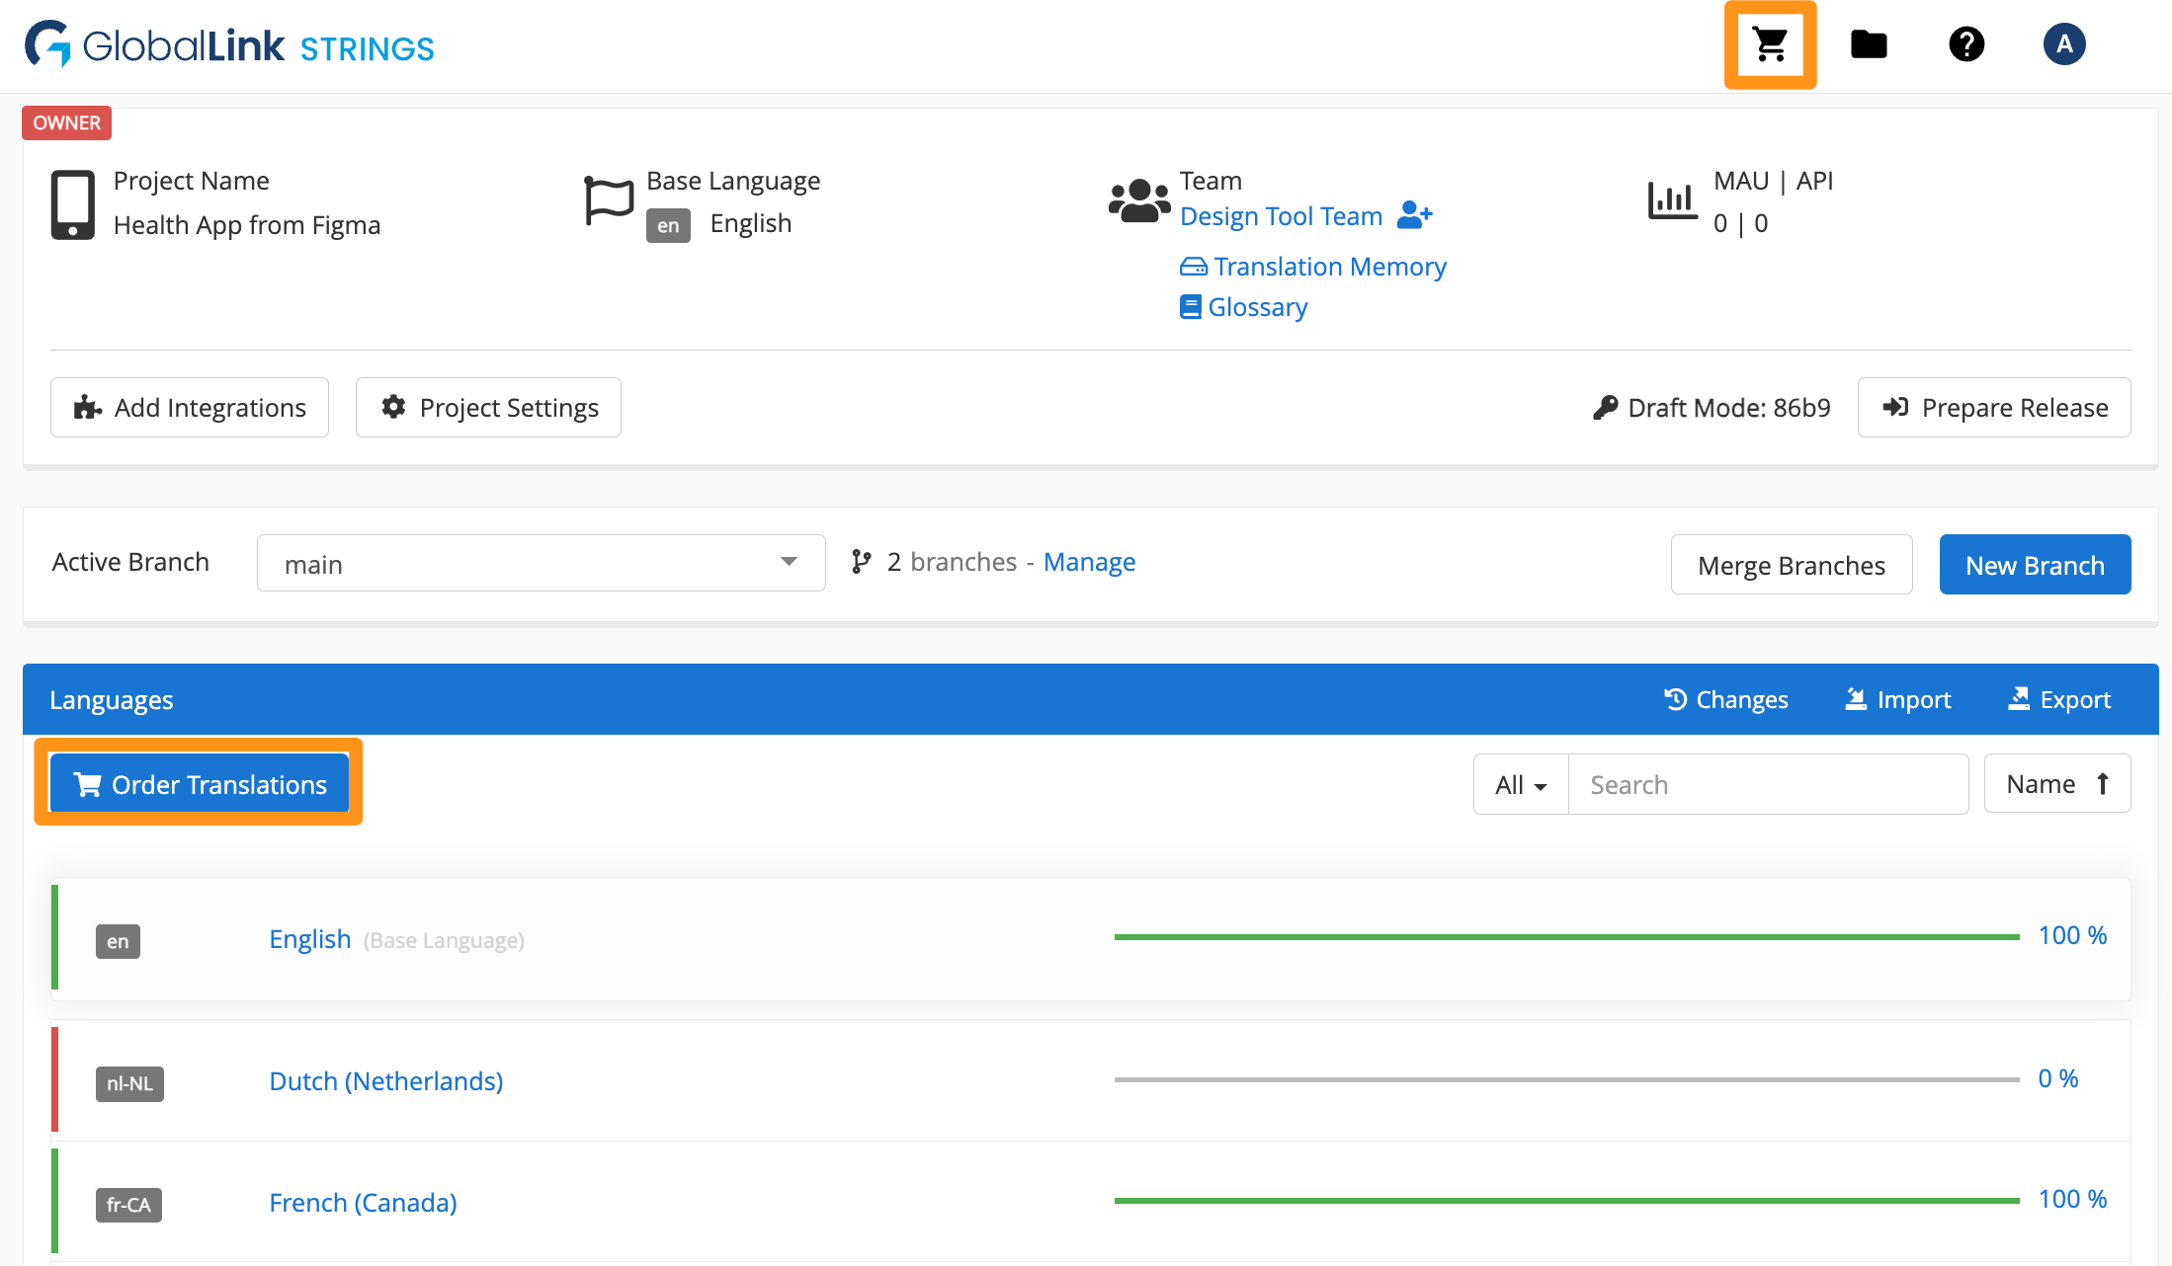Click the en badge beside English base language
Viewport: 2172px width, 1266px height.
pyautogui.click(x=668, y=225)
